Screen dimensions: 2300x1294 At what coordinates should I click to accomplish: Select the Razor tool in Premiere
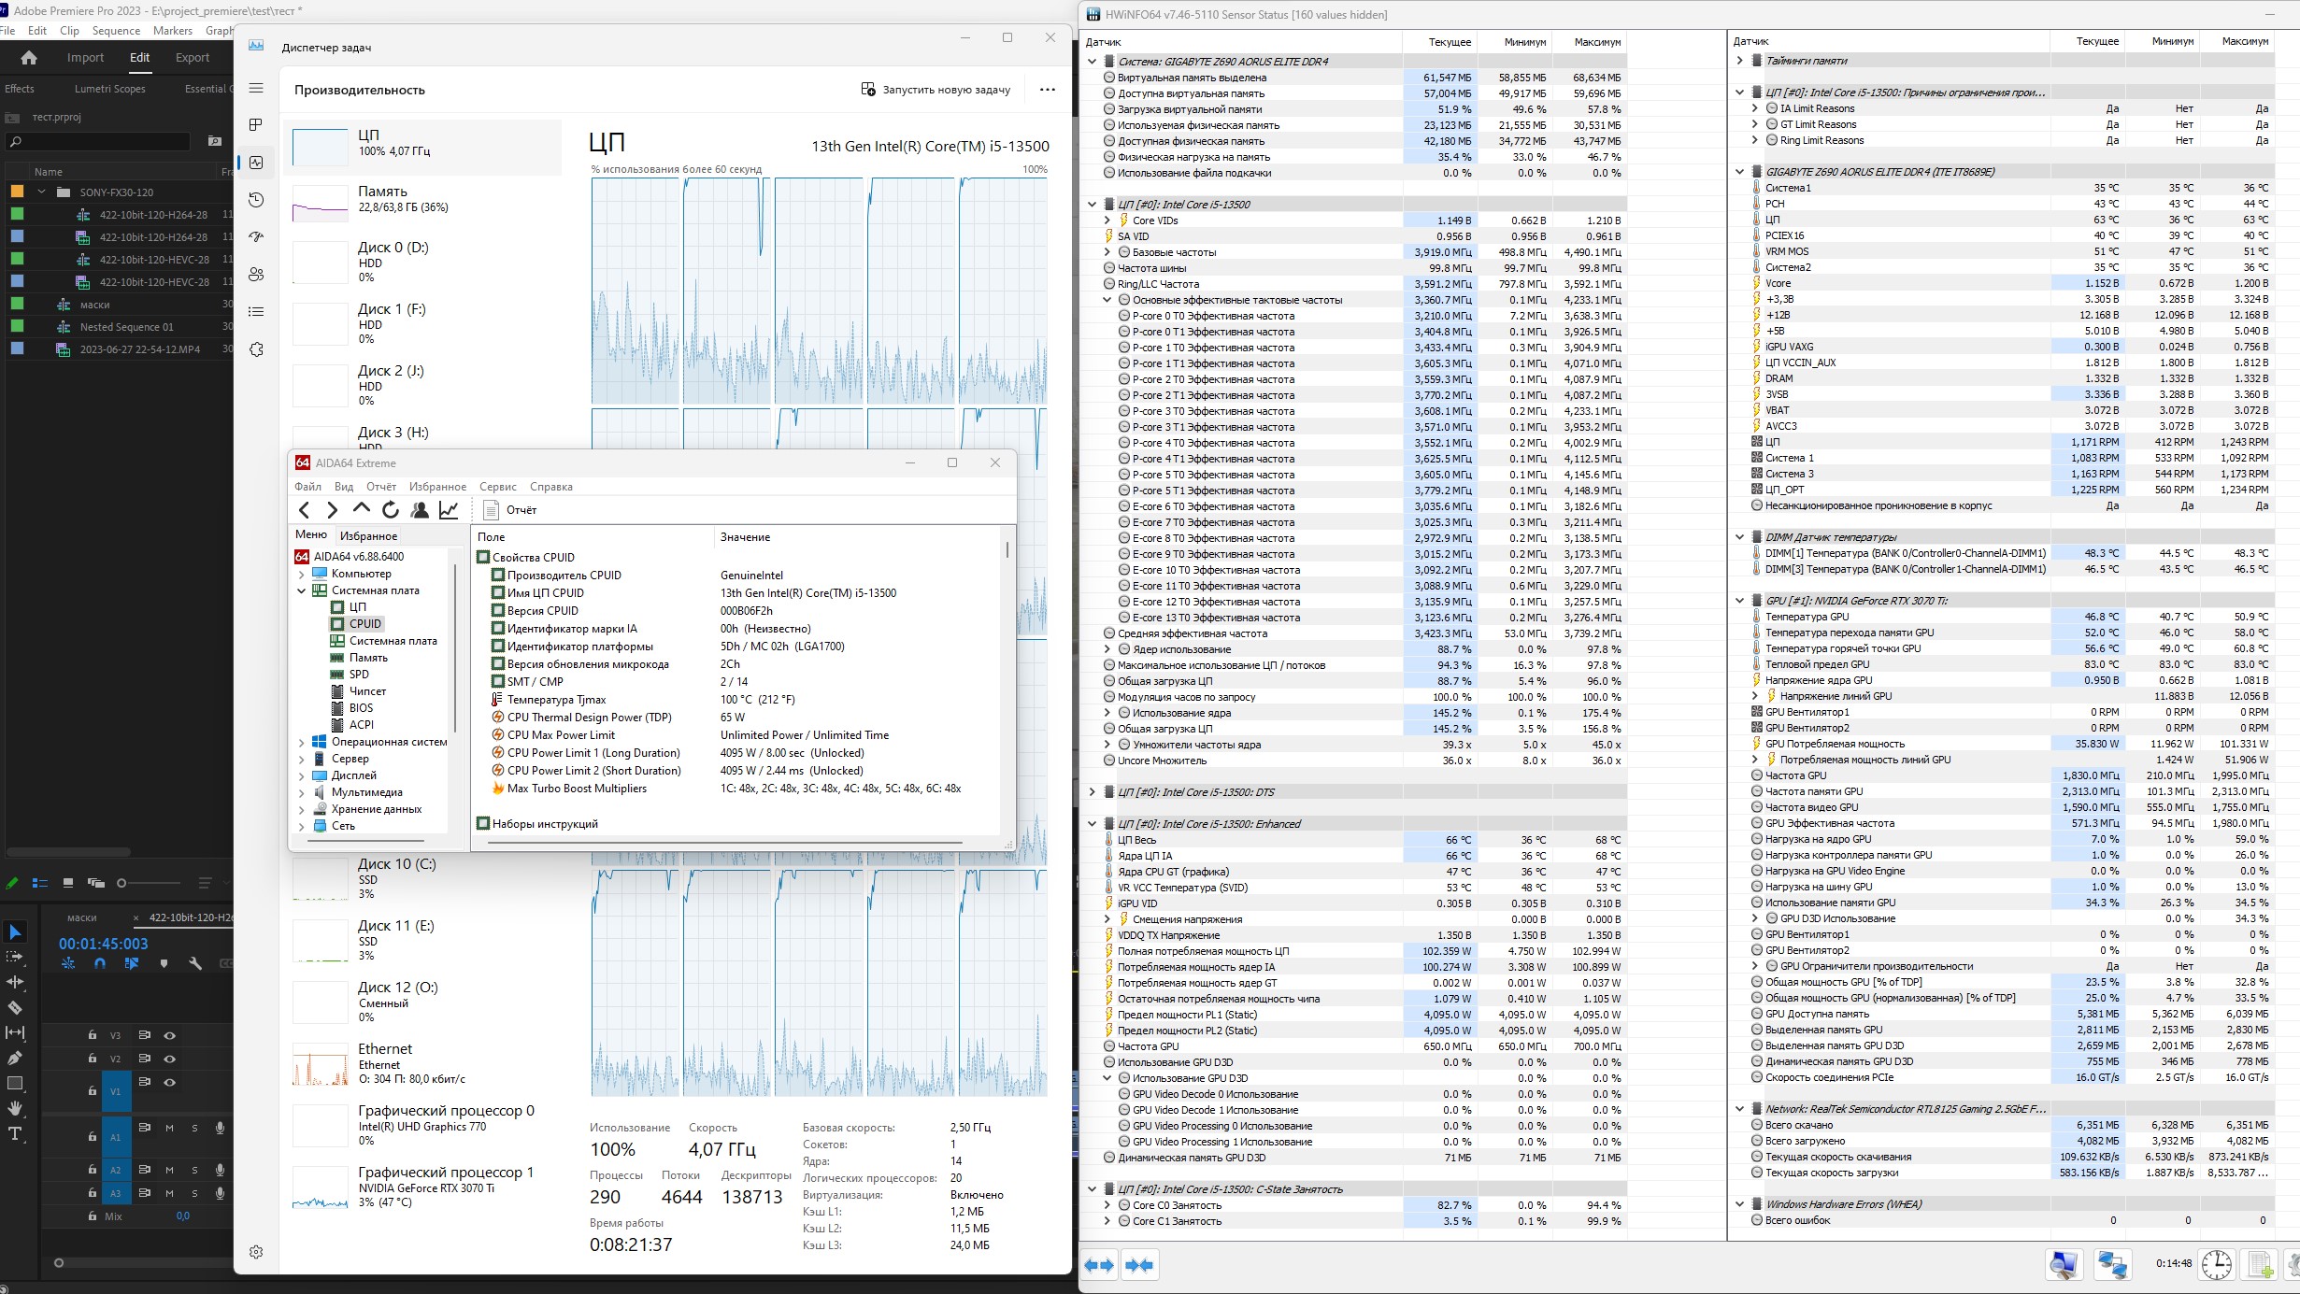[15, 1007]
